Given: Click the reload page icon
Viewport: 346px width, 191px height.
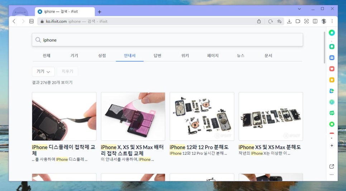Looking at the screenshot, I should 270,21.
